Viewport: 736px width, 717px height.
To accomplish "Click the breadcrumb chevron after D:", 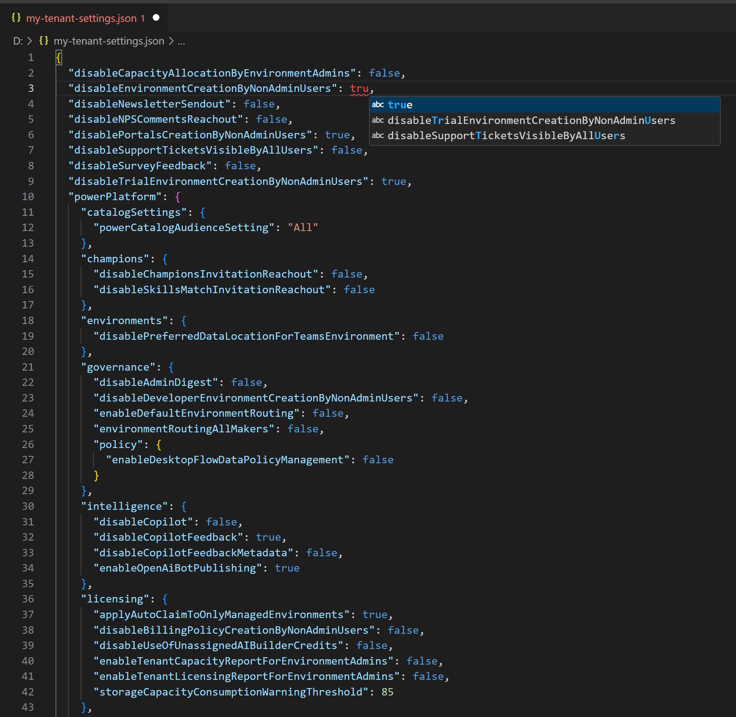I will coord(30,41).
